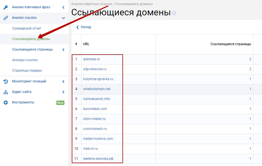Click linking pages count for kolomna-spravka.ru
This screenshot has width=262, height=166.
coord(250,79)
